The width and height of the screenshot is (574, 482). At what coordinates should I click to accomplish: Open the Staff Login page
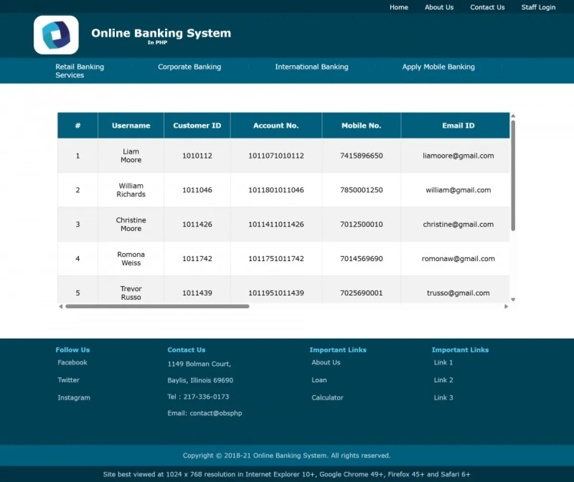pyautogui.click(x=539, y=7)
